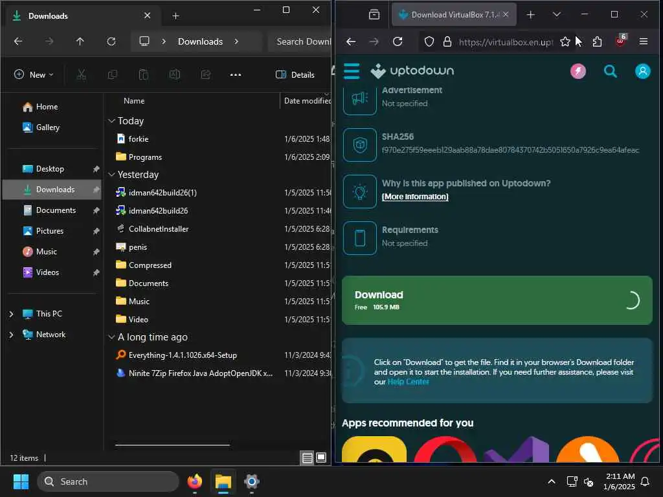Screen dimensions: 663x497
Task: Select the Programs folder
Action: (x=145, y=157)
